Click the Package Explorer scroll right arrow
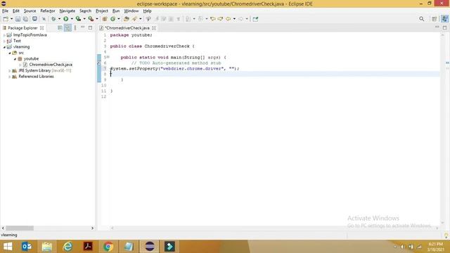The image size is (450, 253). 92,228
